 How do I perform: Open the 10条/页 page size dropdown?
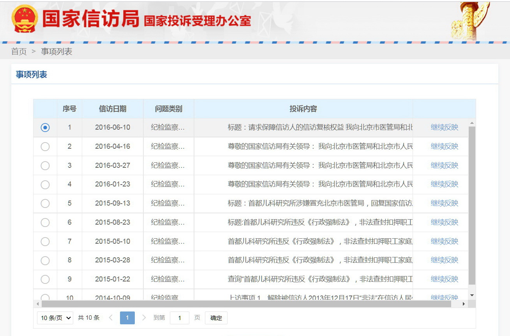coord(55,318)
